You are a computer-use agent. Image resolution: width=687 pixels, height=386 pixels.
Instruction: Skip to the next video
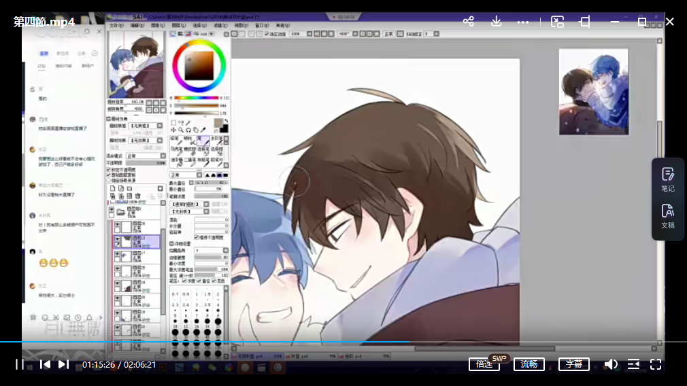tap(63, 364)
